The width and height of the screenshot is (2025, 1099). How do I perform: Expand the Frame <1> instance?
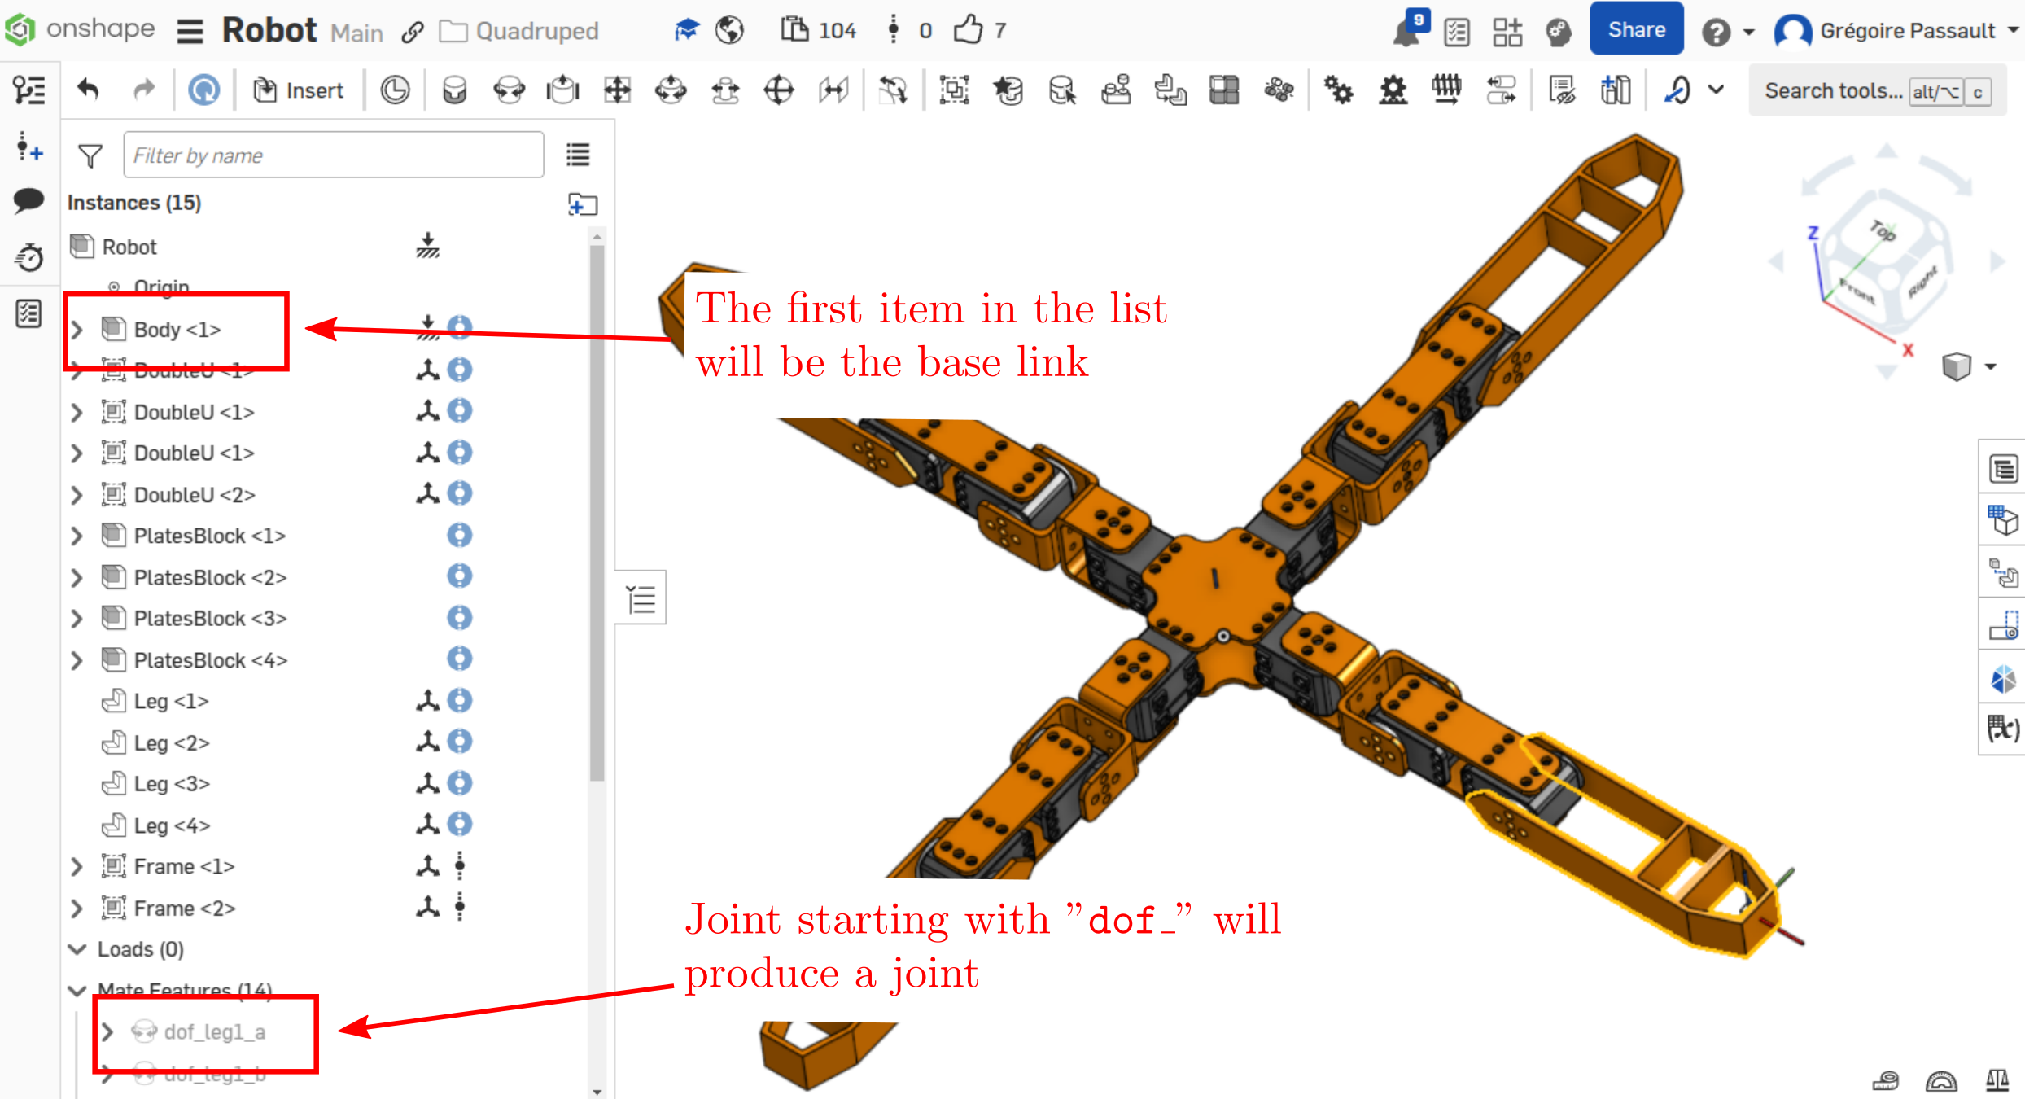[77, 866]
